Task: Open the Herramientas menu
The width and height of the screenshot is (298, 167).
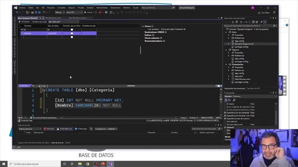Action: click(x=102, y=8)
